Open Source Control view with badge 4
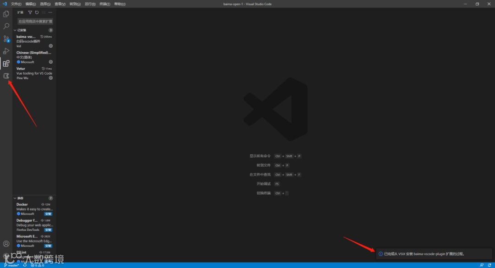 pyautogui.click(x=6, y=39)
